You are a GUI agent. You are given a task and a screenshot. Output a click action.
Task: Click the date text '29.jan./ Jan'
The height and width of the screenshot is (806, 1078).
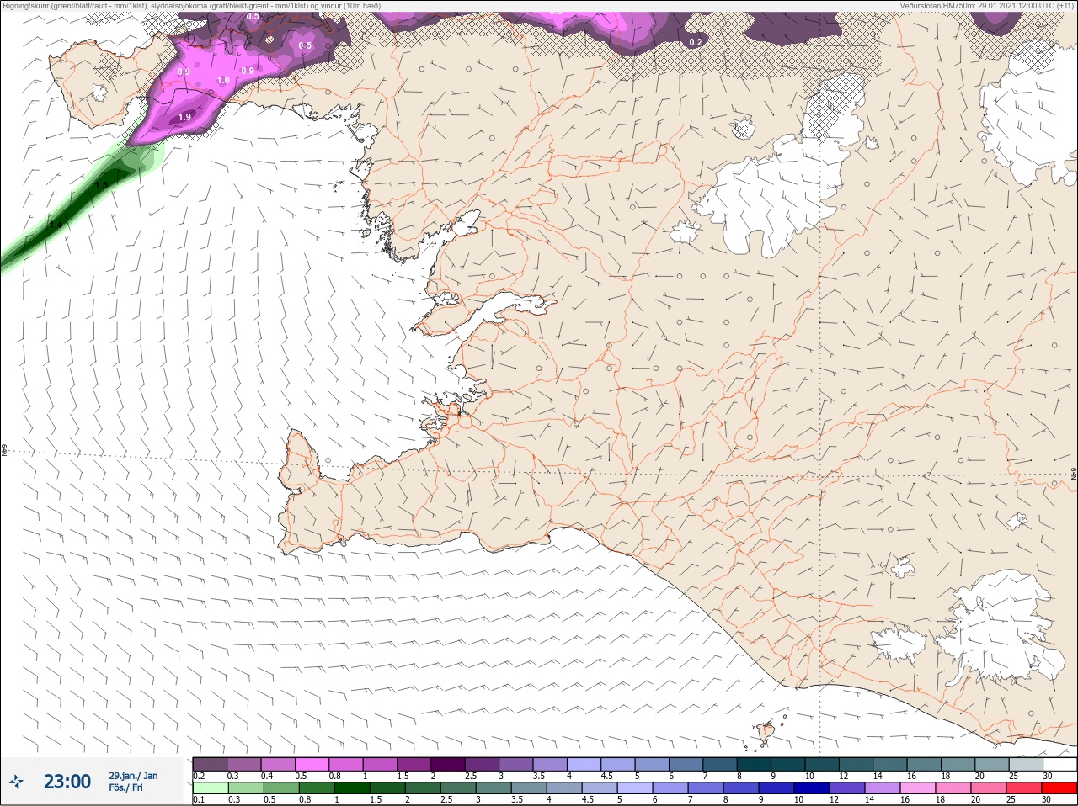pos(133,776)
